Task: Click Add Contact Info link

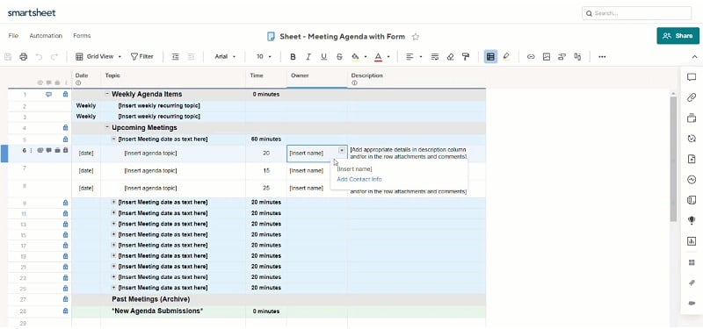Action: point(359,180)
